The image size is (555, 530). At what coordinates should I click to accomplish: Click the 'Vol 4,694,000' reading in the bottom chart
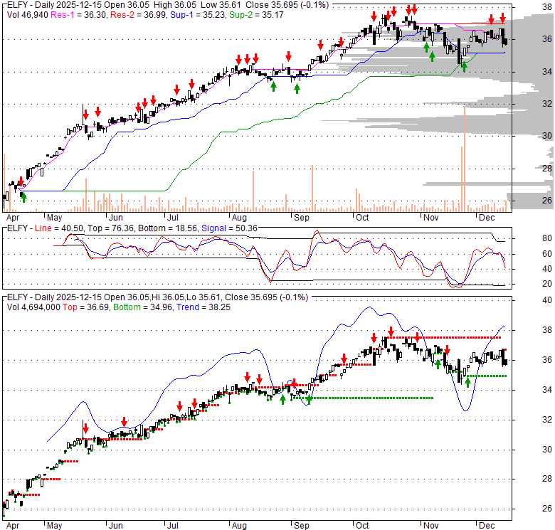point(33,307)
